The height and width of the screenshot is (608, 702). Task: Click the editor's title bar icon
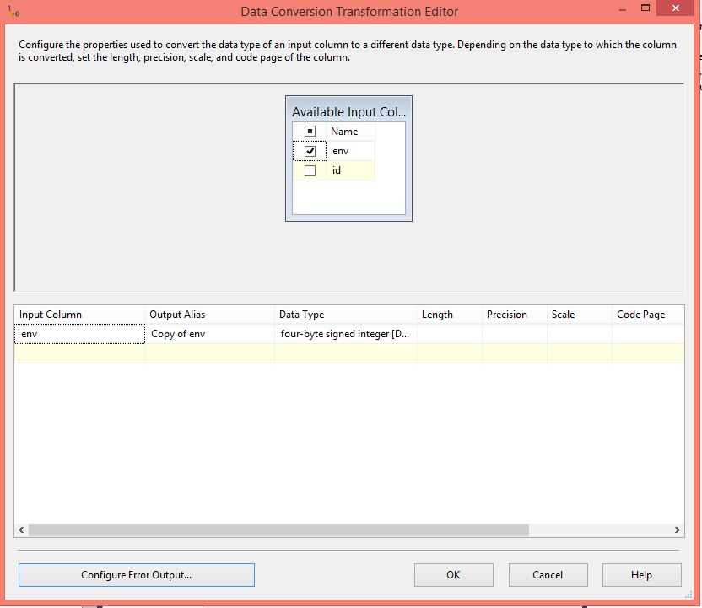pos(13,11)
